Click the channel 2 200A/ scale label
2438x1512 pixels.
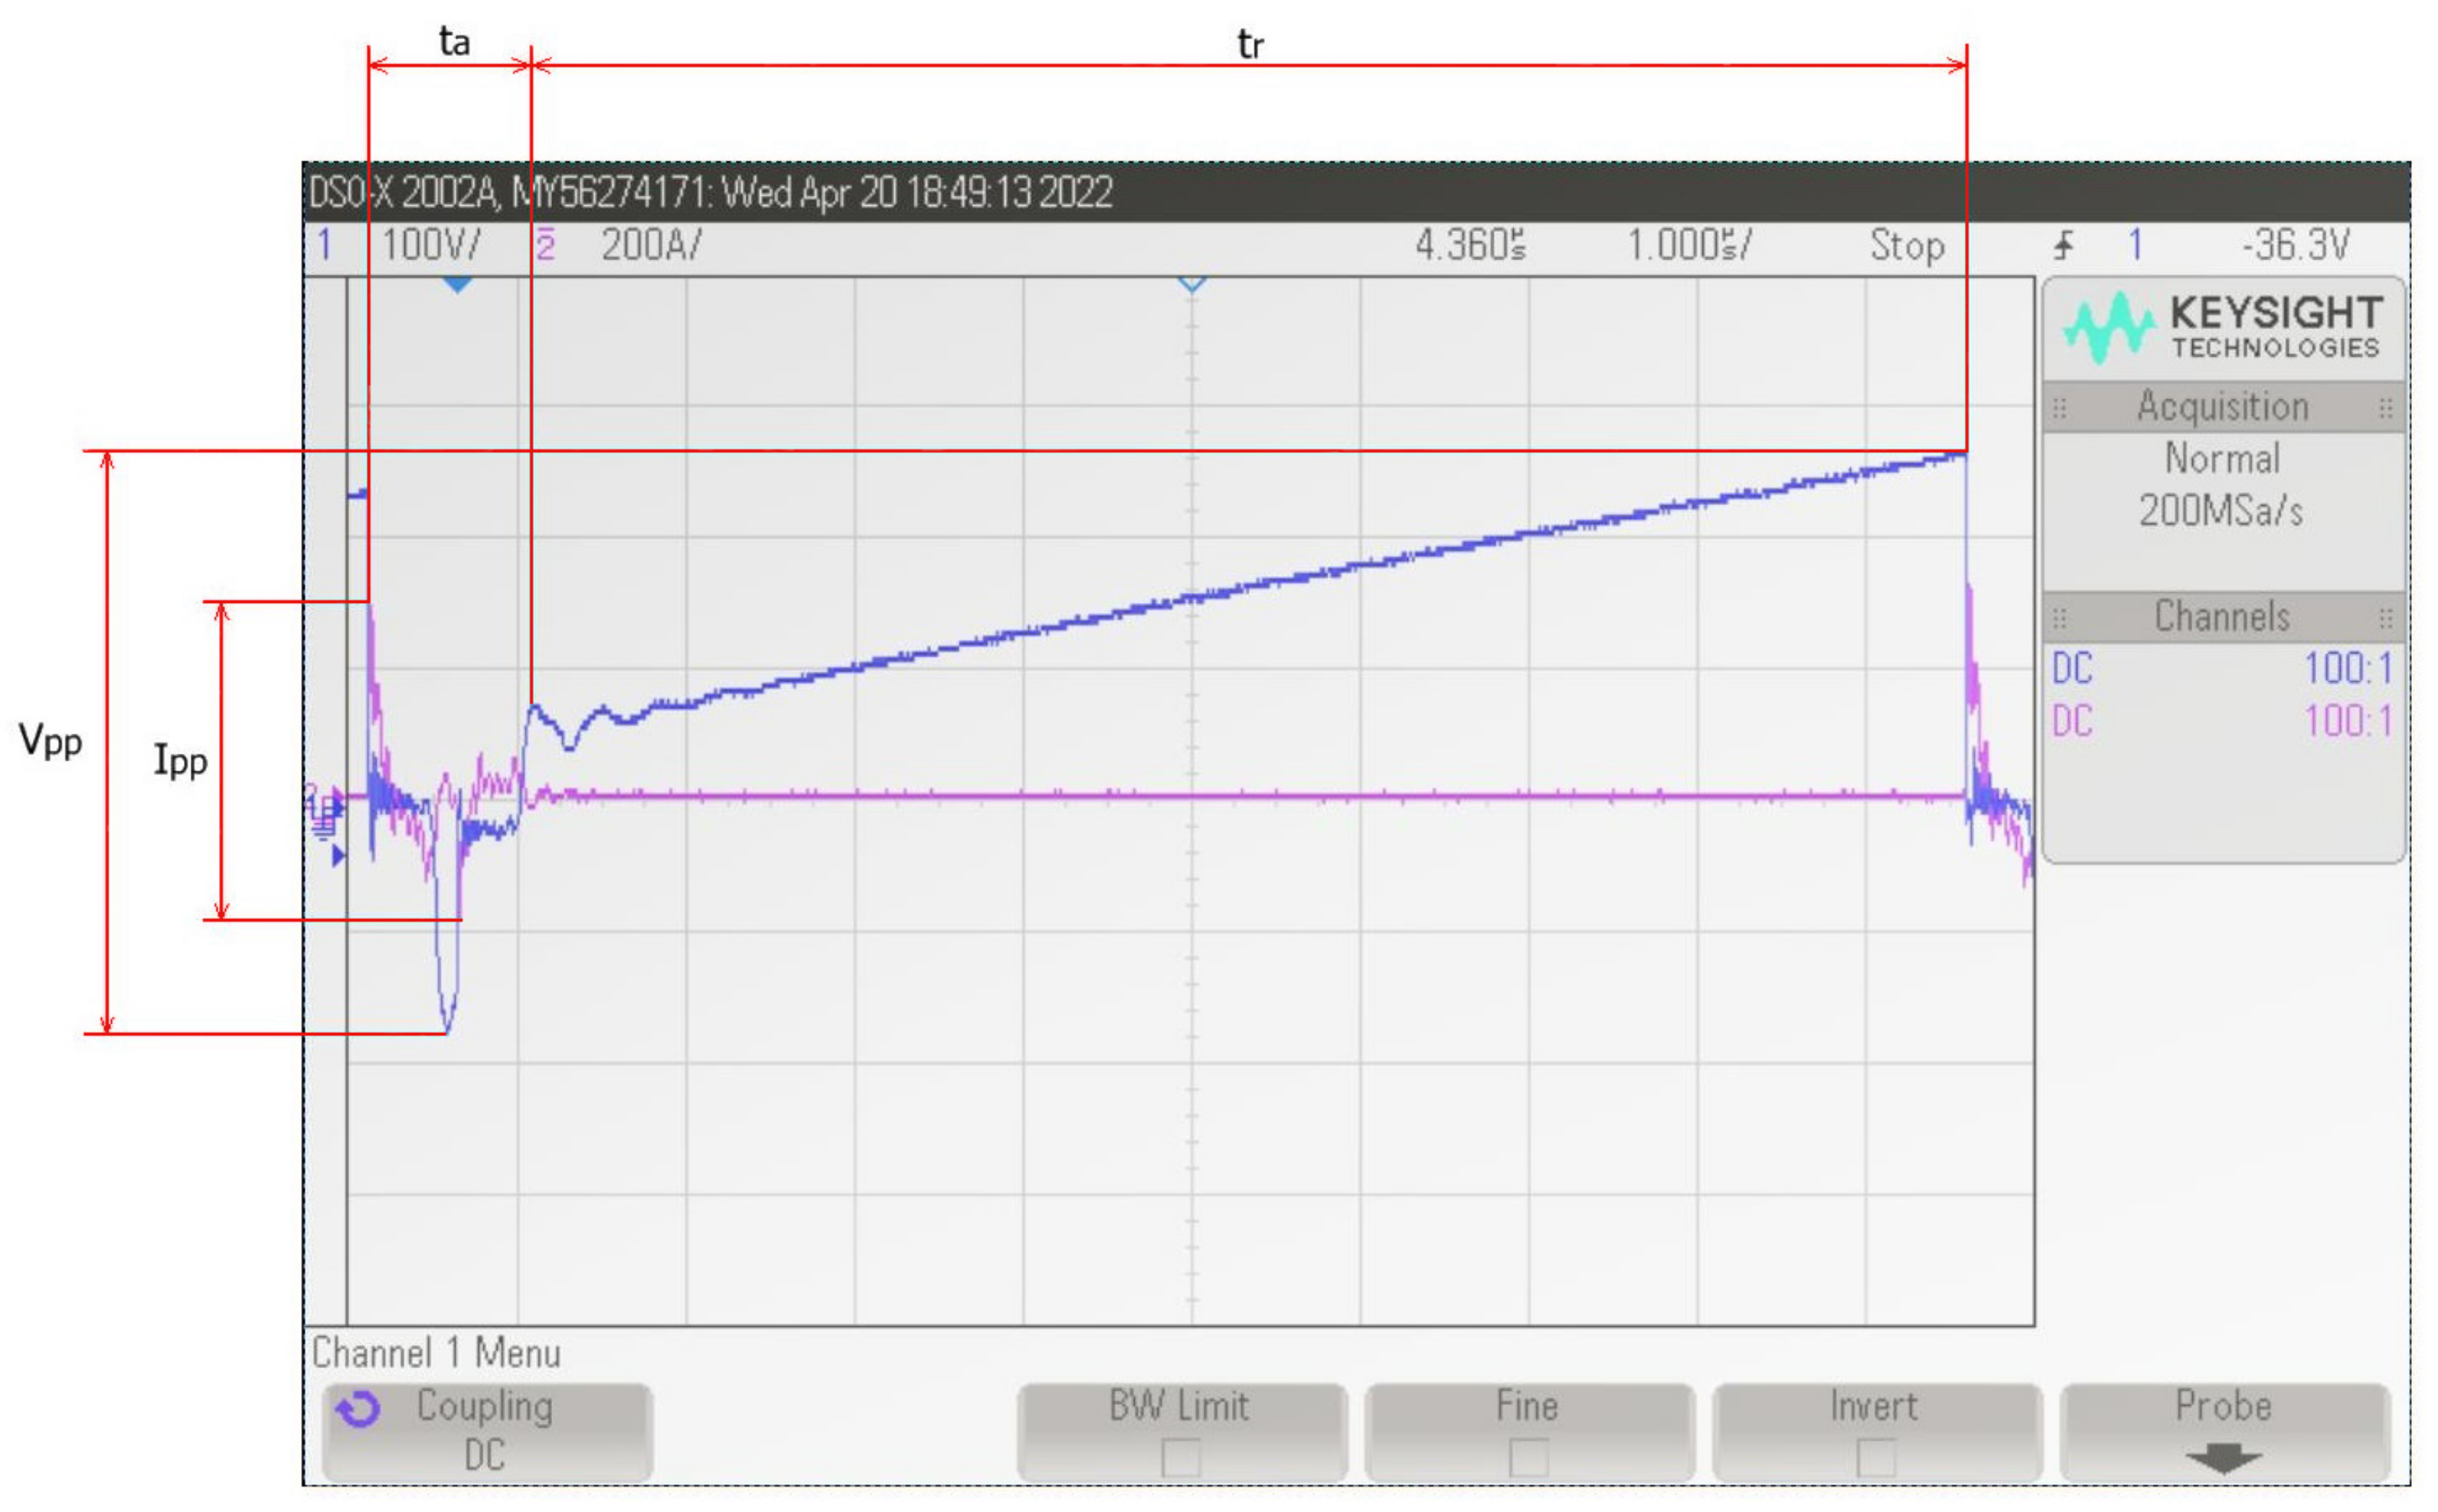(x=652, y=245)
